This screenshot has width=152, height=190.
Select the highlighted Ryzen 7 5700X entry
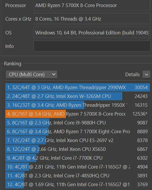tap(78, 114)
